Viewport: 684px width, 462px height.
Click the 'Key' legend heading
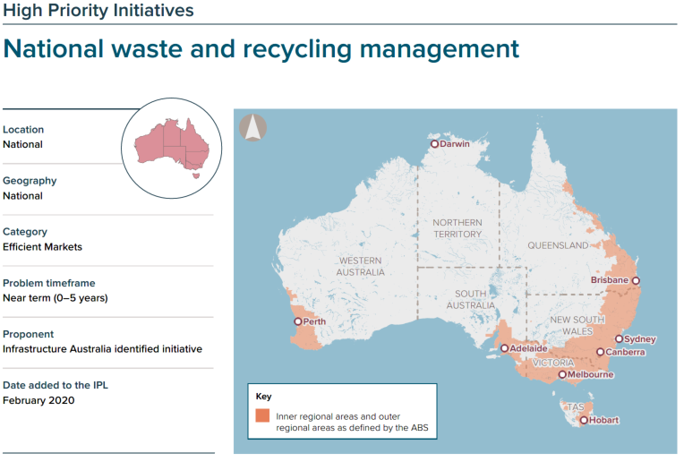tap(264, 397)
